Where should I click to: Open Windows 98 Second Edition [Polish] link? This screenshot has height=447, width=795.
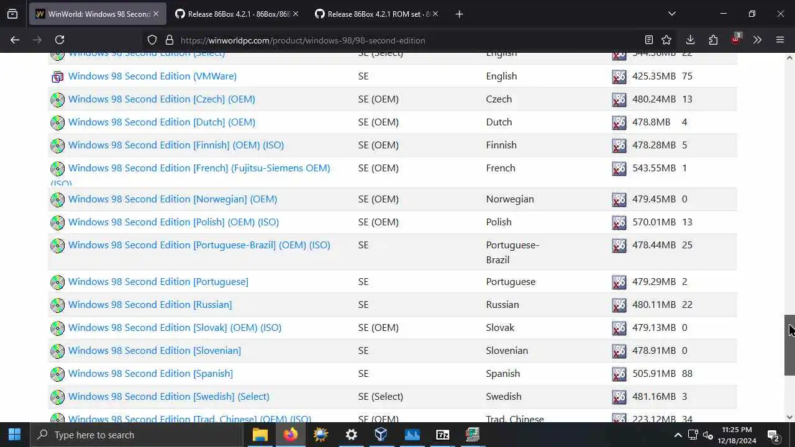(173, 222)
